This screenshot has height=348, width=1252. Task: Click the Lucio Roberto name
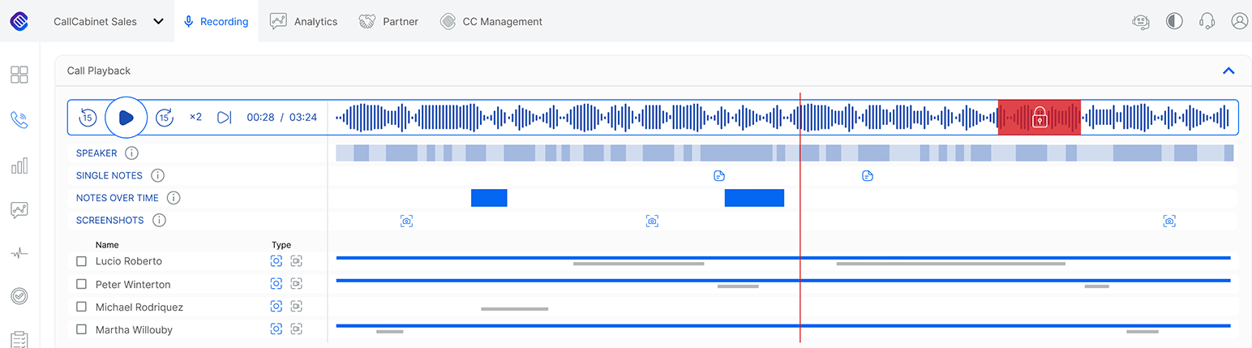(128, 261)
